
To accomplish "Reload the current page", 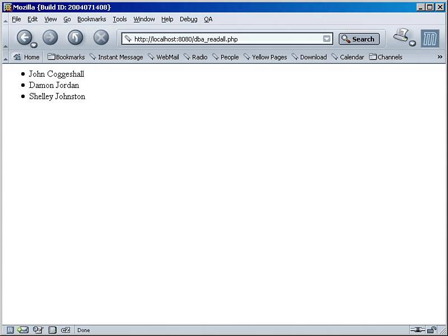I will [76, 38].
